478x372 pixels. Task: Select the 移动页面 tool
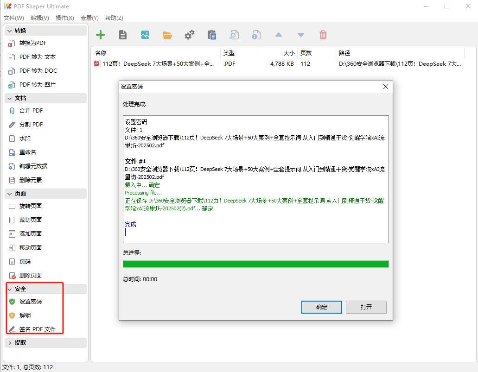[31, 248]
